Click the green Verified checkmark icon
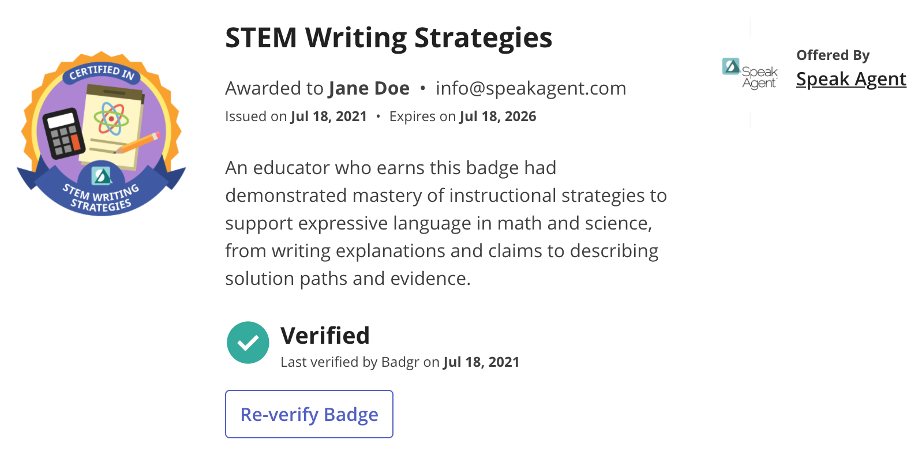Viewport: 922px width, 451px height. pyautogui.click(x=248, y=343)
